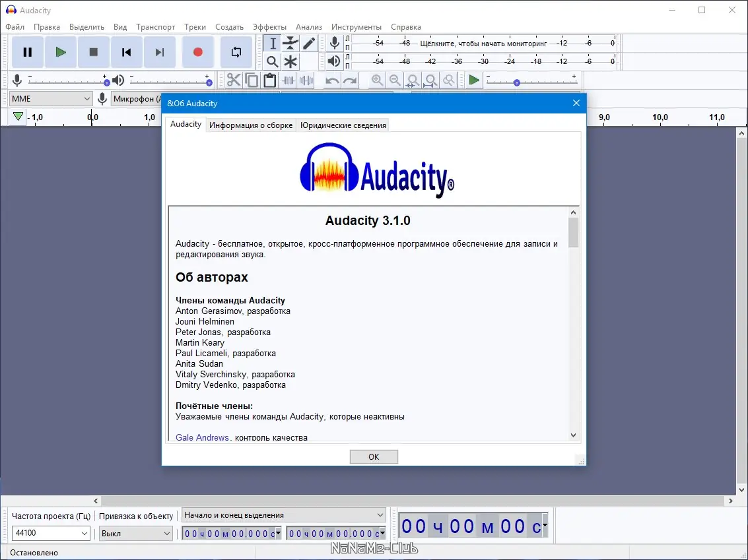
Task: Click the About dialog scroll down arrow
Action: click(574, 435)
